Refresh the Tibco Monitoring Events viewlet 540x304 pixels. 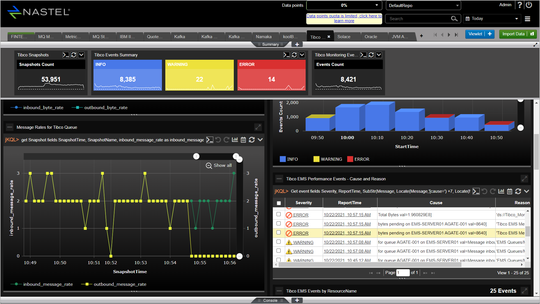click(371, 55)
